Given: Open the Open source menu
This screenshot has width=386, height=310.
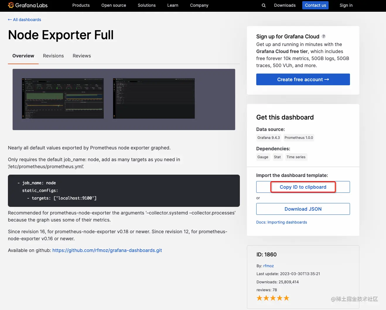Looking at the screenshot, I should 114,5.
